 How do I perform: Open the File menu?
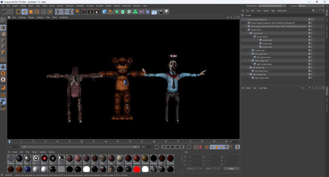(x=3, y=6)
